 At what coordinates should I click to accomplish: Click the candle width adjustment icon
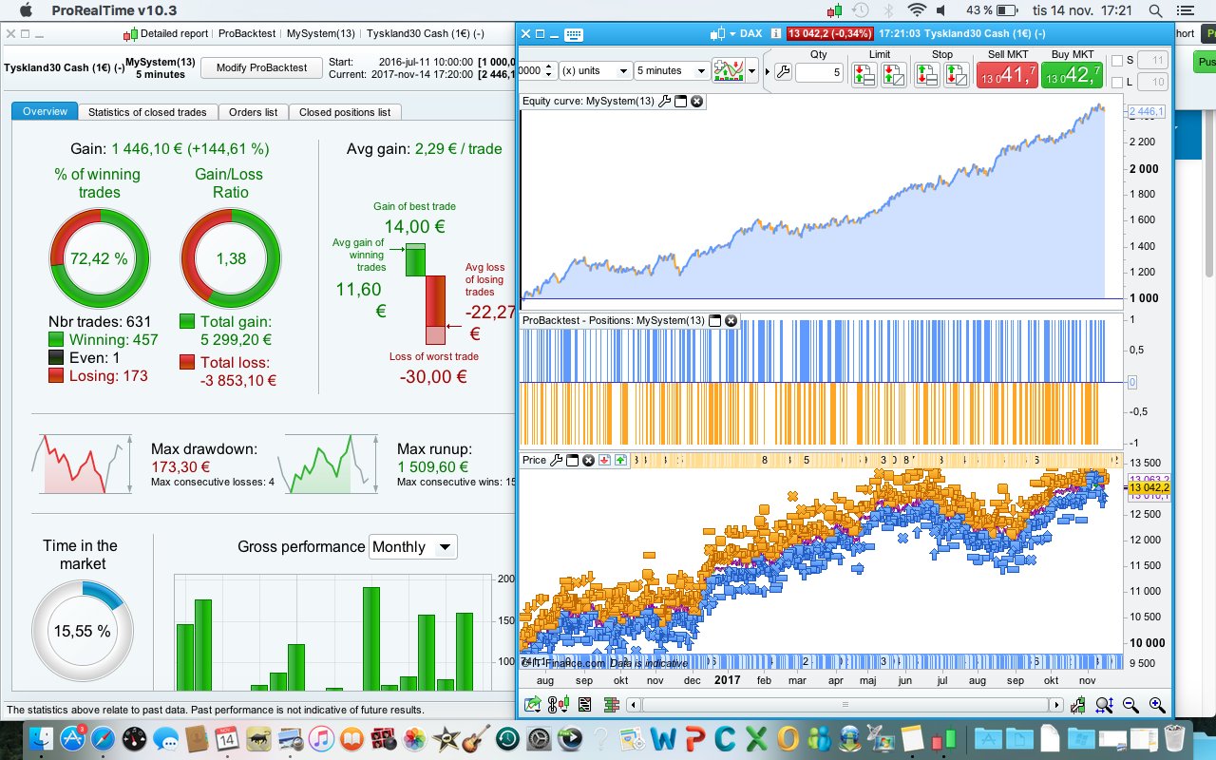click(1078, 705)
